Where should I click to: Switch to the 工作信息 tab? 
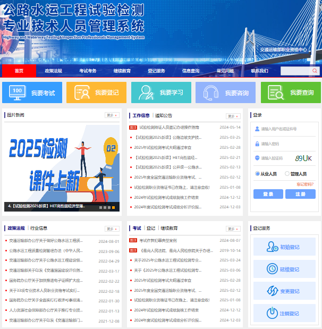click(141, 115)
